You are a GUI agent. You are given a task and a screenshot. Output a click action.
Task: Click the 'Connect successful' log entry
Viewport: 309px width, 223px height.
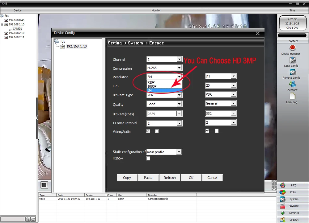[x=158, y=199]
